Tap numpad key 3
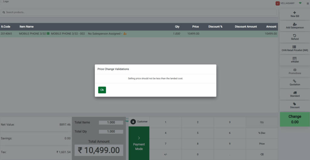The height and width of the screenshot is (160, 310). click(230, 122)
